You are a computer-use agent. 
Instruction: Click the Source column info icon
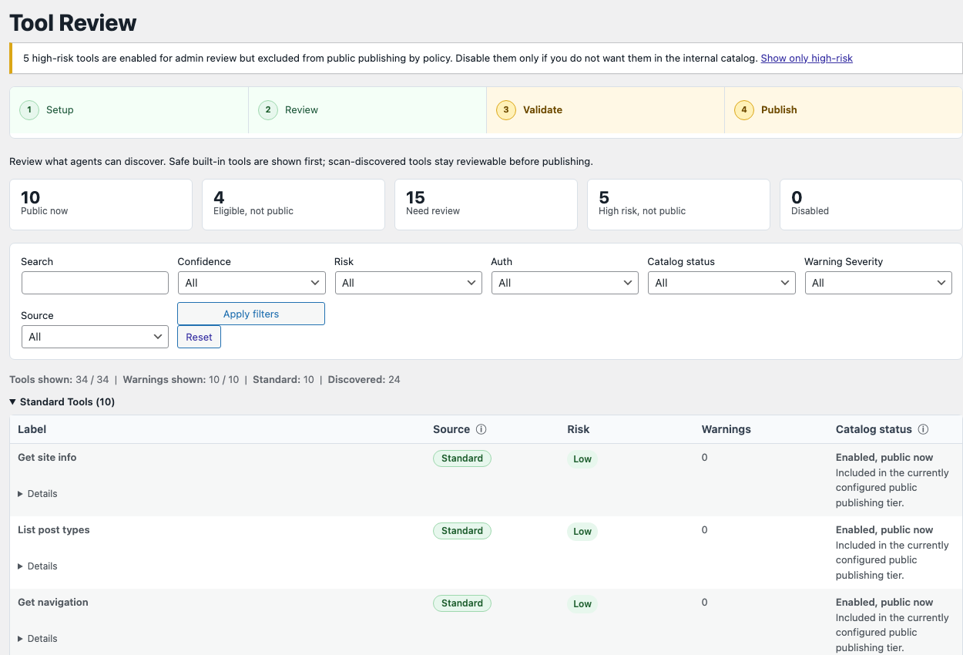(x=481, y=429)
